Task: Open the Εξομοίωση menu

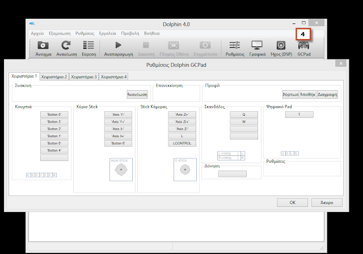Action: click(x=60, y=33)
